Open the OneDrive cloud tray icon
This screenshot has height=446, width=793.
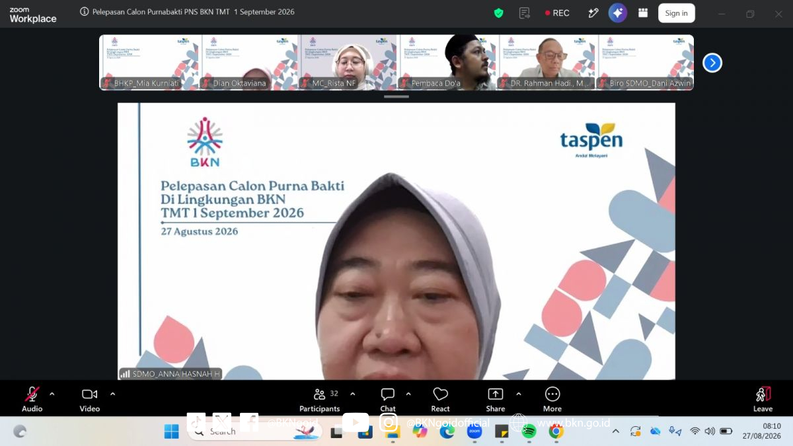[x=655, y=431]
